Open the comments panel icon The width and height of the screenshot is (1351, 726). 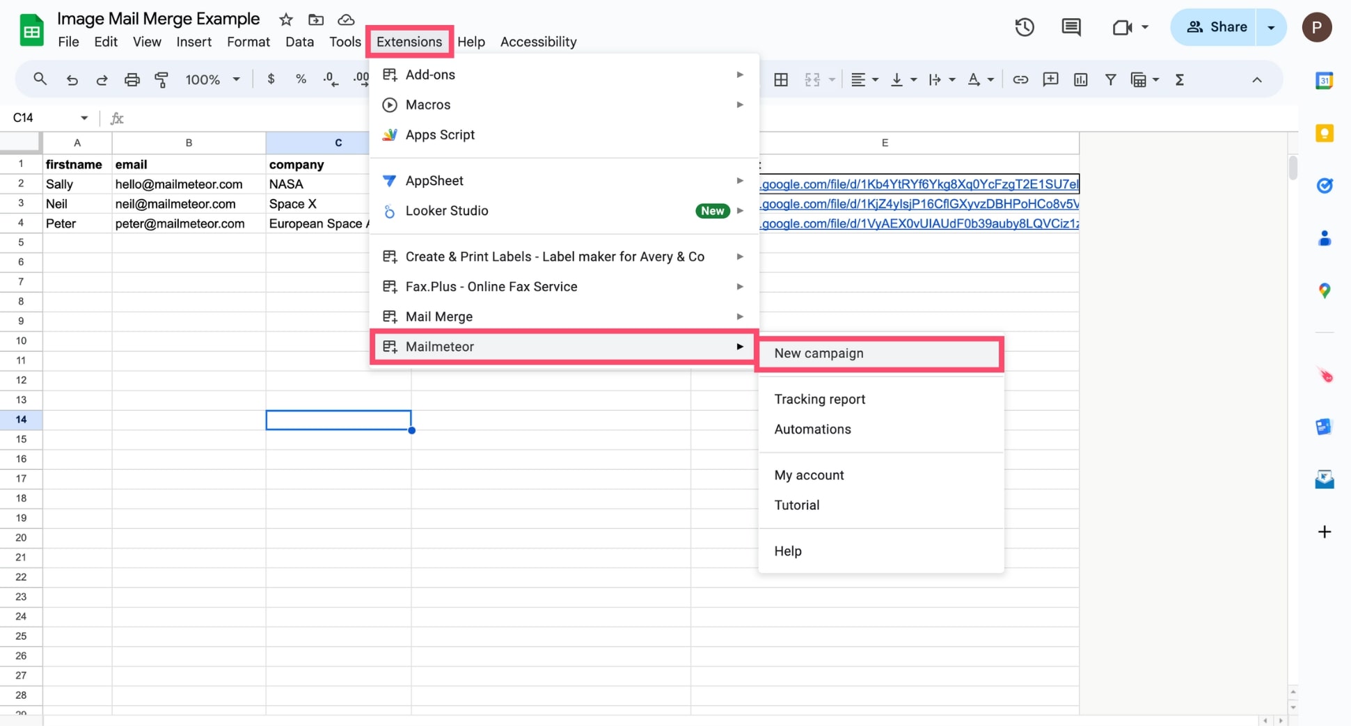click(1070, 27)
